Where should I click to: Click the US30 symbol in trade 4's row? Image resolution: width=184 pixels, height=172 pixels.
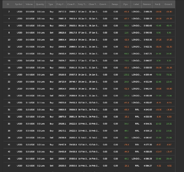20,19
